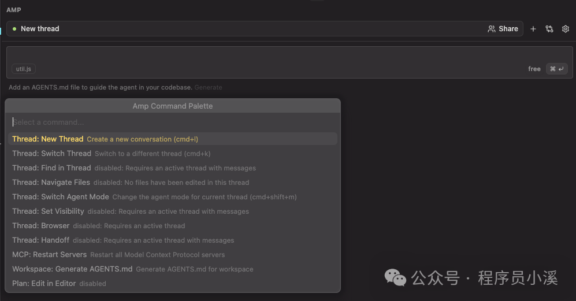Click the free mode label
The width and height of the screenshot is (576, 301).
[534, 69]
